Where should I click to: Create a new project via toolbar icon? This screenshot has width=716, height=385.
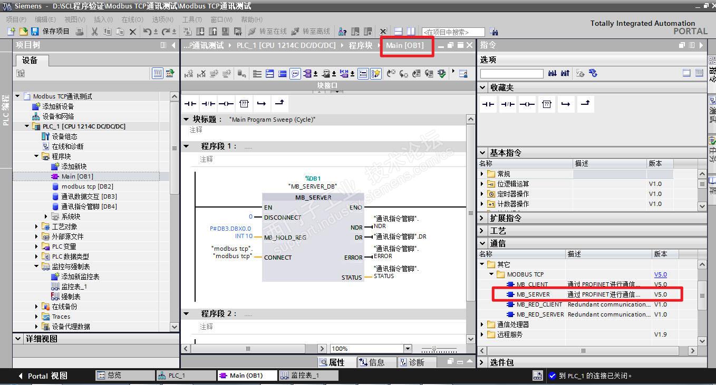pos(11,32)
